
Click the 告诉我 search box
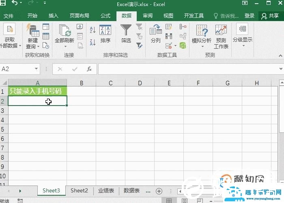pos(226,16)
